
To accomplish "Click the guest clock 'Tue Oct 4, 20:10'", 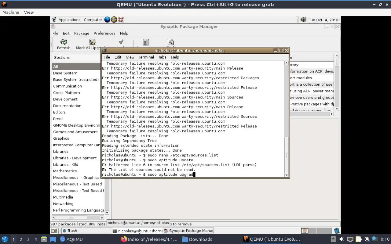I will [x=324, y=20].
